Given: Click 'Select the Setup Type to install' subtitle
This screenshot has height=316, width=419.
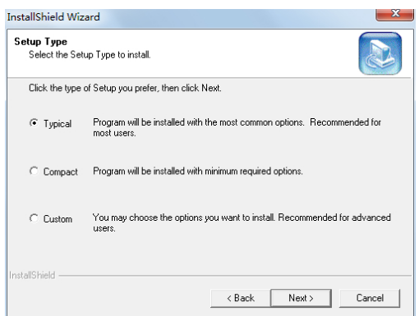Looking at the screenshot, I should [x=90, y=55].
